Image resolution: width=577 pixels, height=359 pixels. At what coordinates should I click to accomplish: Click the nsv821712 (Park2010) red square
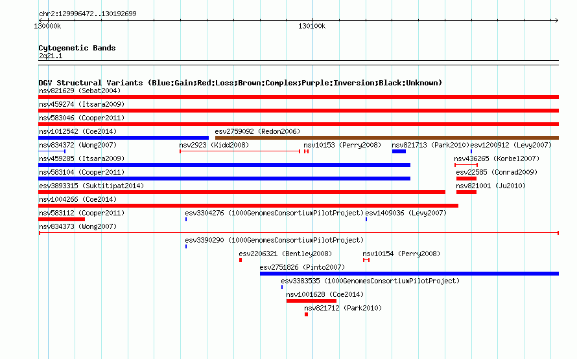coord(306,314)
